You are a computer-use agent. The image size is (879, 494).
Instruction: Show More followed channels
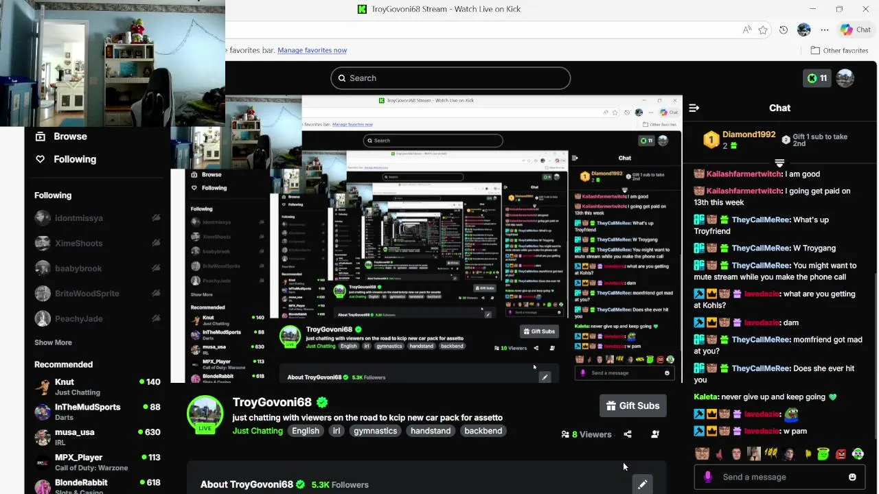click(x=53, y=342)
